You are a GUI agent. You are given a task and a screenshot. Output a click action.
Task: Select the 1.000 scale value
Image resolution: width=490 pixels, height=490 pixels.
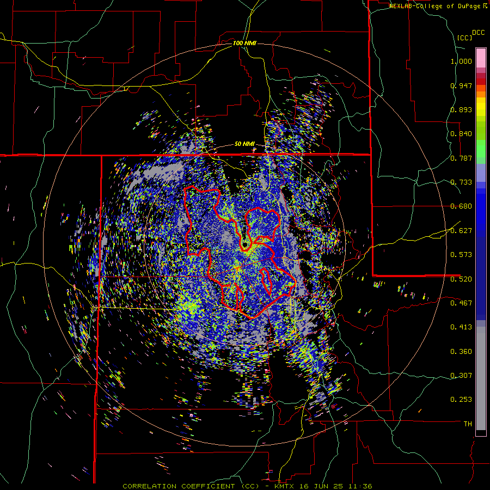[x=461, y=61]
